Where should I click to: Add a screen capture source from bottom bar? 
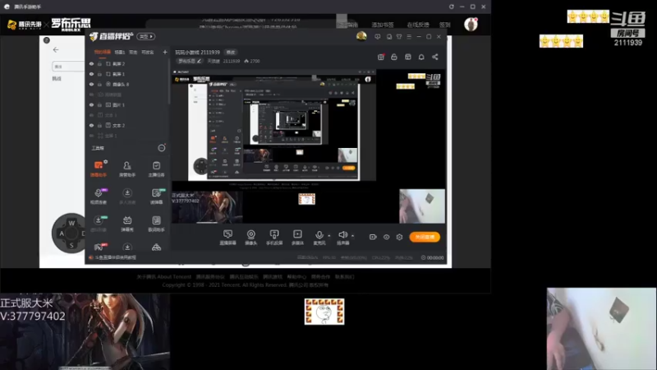click(x=227, y=237)
